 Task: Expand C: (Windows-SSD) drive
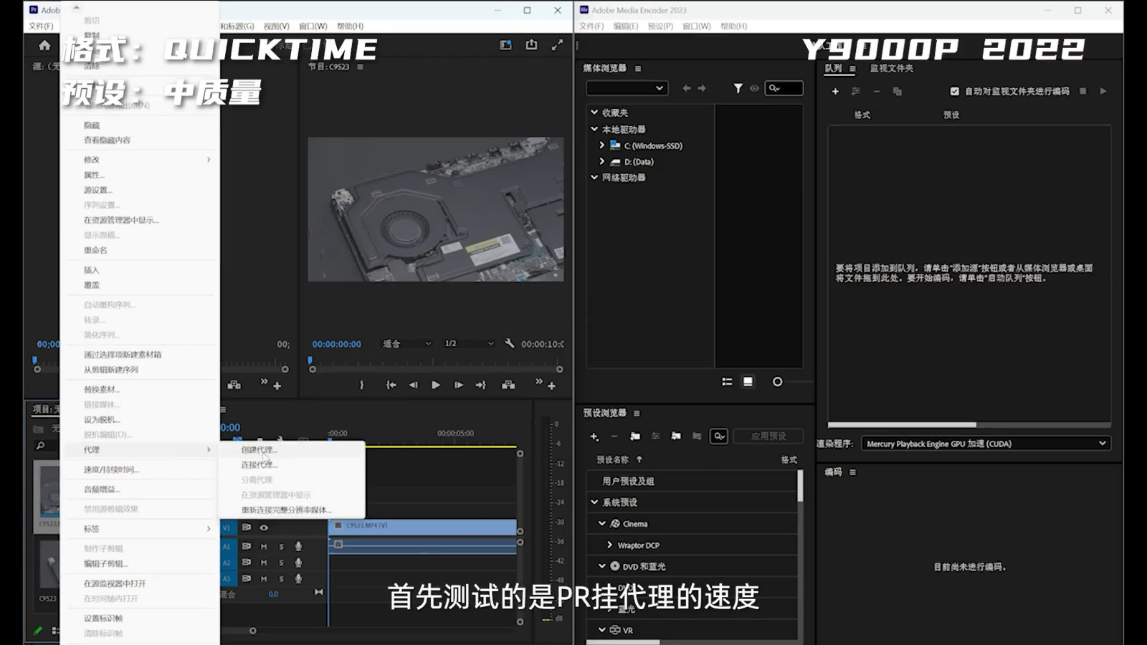click(602, 145)
